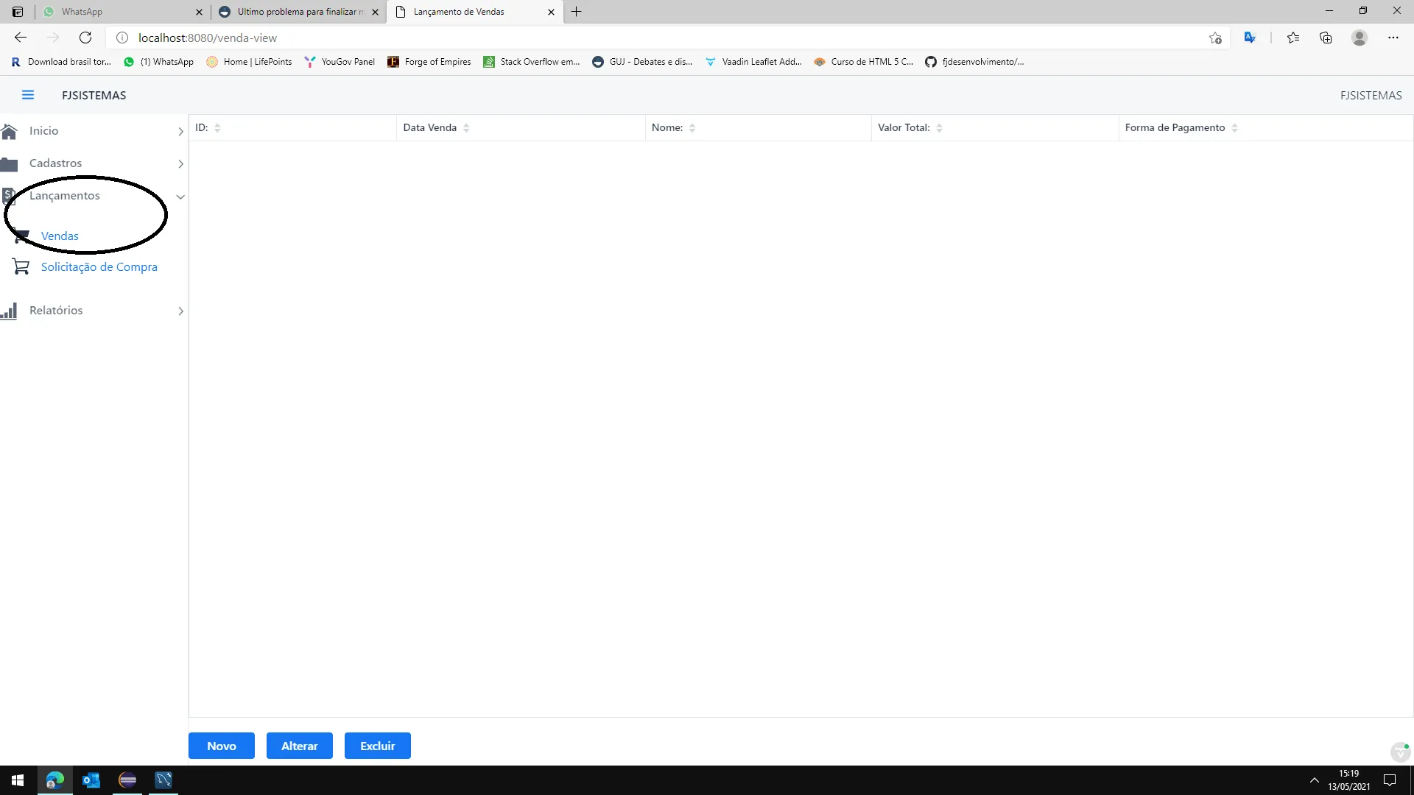Click the Alterar button
Viewport: 1414px width, 795px height.
(299, 746)
